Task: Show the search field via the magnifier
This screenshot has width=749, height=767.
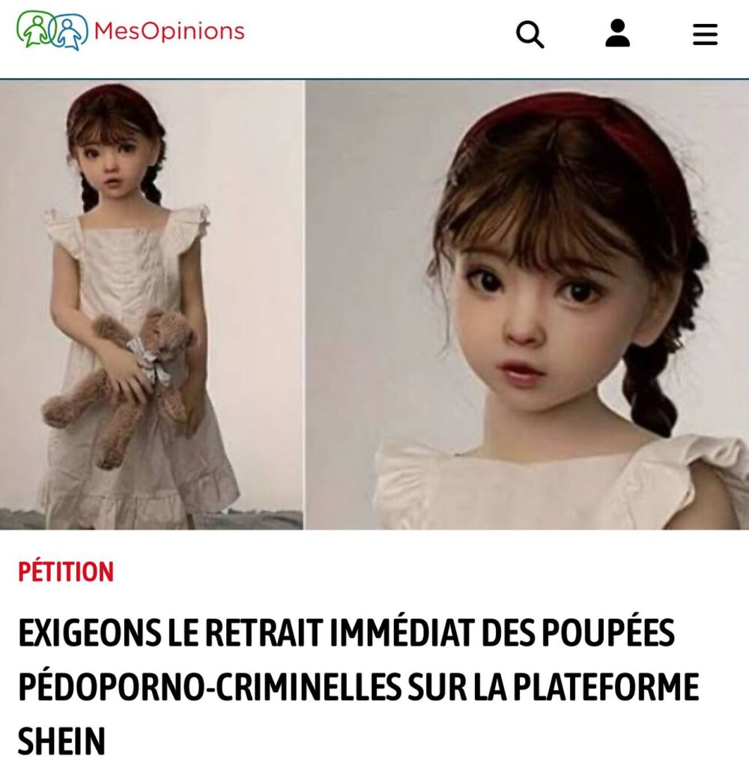Action: pyautogui.click(x=530, y=34)
